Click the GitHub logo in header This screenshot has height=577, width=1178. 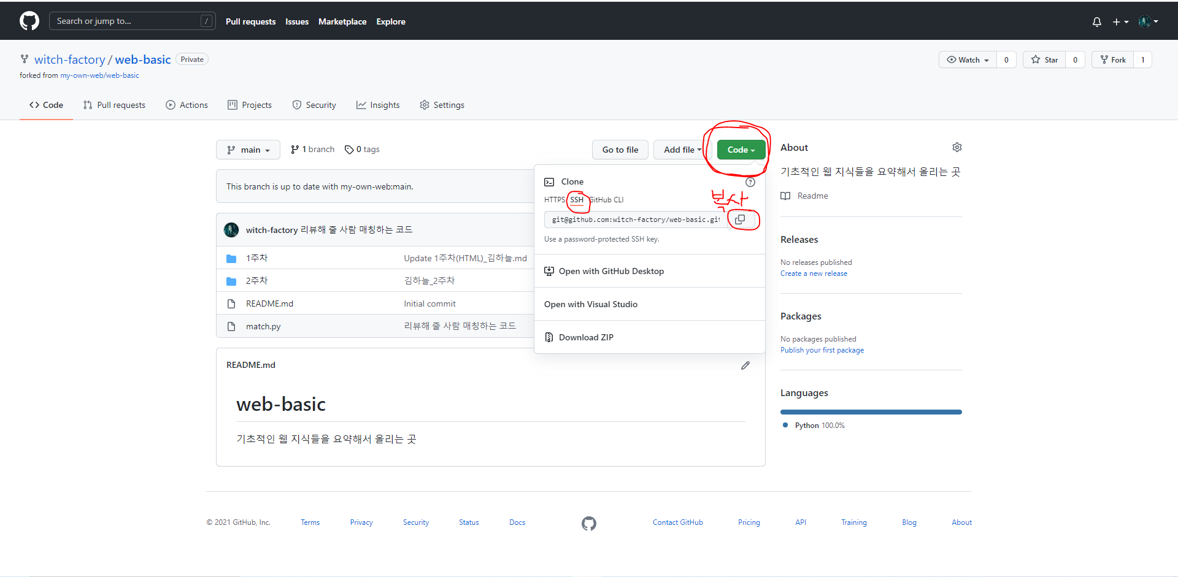tap(29, 21)
